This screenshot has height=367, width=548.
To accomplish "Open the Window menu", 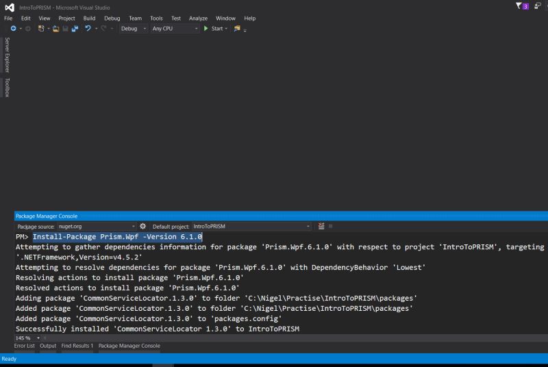I will coord(225,18).
